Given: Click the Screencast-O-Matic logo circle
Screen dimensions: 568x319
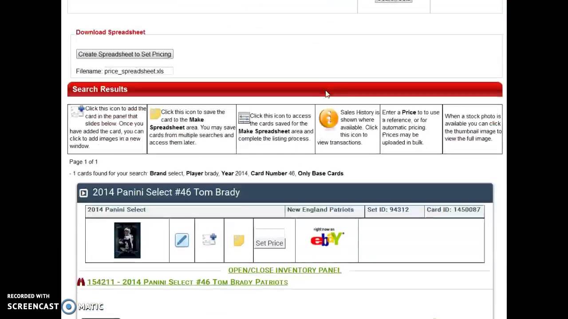Looking at the screenshot, I should (69, 307).
